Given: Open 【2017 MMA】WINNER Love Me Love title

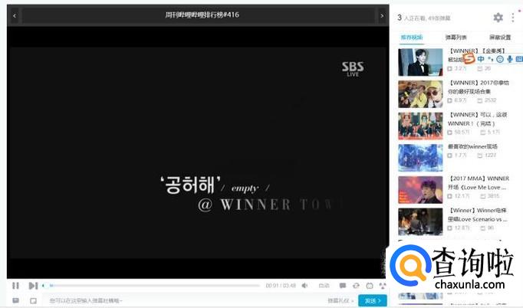Looking at the screenshot, I should pyautogui.click(x=479, y=183).
